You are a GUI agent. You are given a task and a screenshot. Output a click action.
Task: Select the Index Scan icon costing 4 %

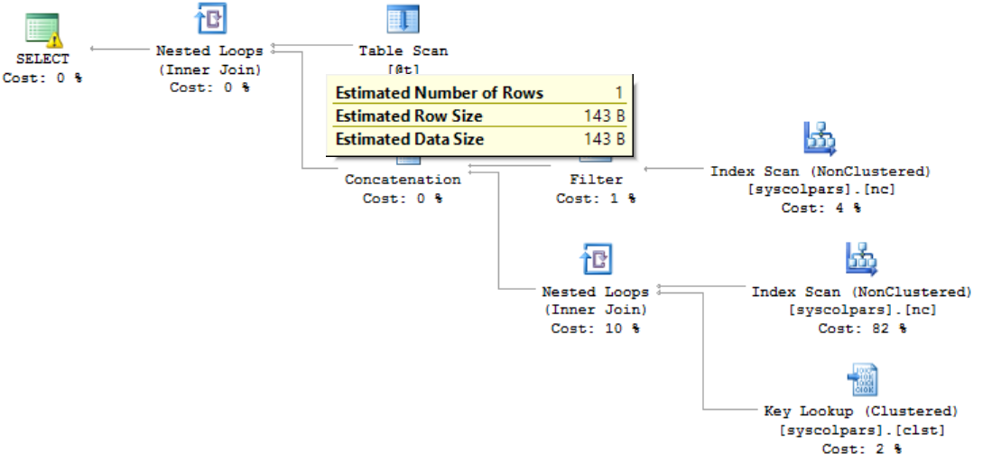820,140
